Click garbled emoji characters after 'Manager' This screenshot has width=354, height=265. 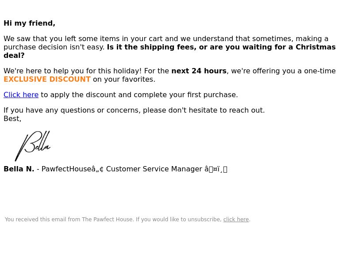pos(216,169)
